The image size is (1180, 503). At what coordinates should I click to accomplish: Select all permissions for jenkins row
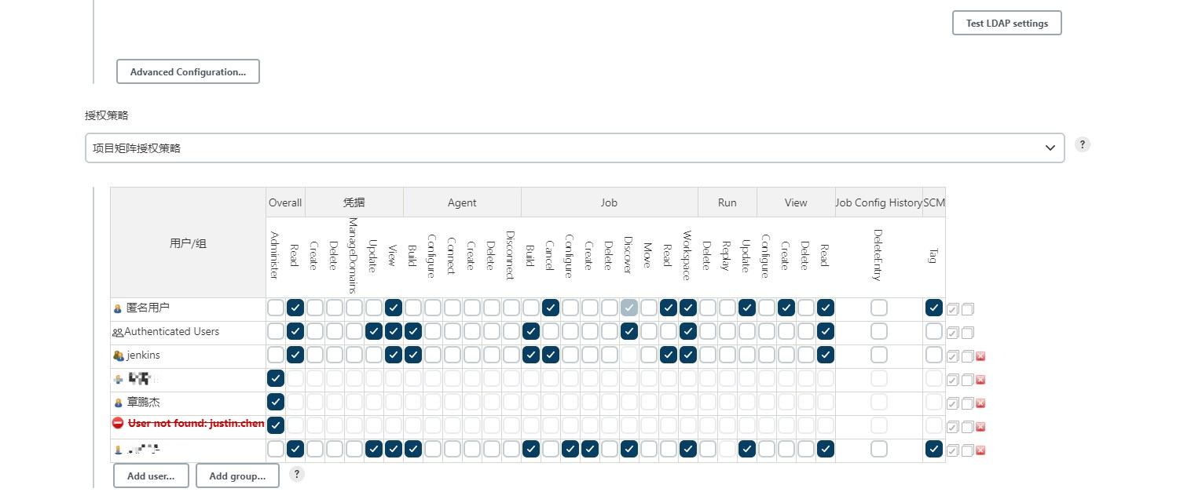tap(953, 356)
